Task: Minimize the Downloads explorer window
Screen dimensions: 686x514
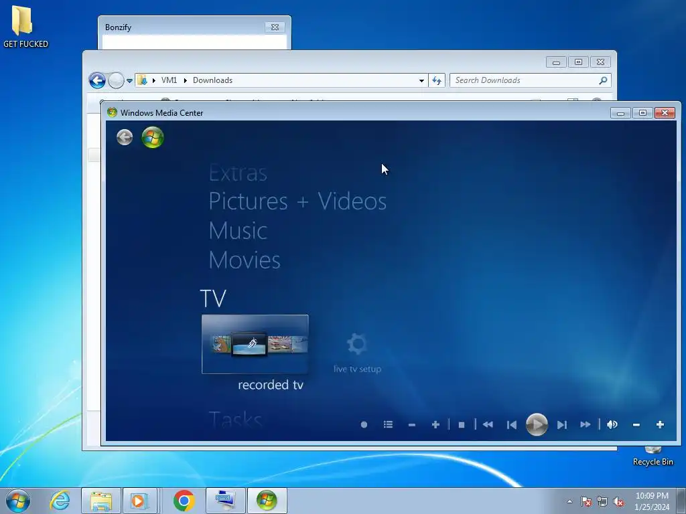Action: (556, 62)
